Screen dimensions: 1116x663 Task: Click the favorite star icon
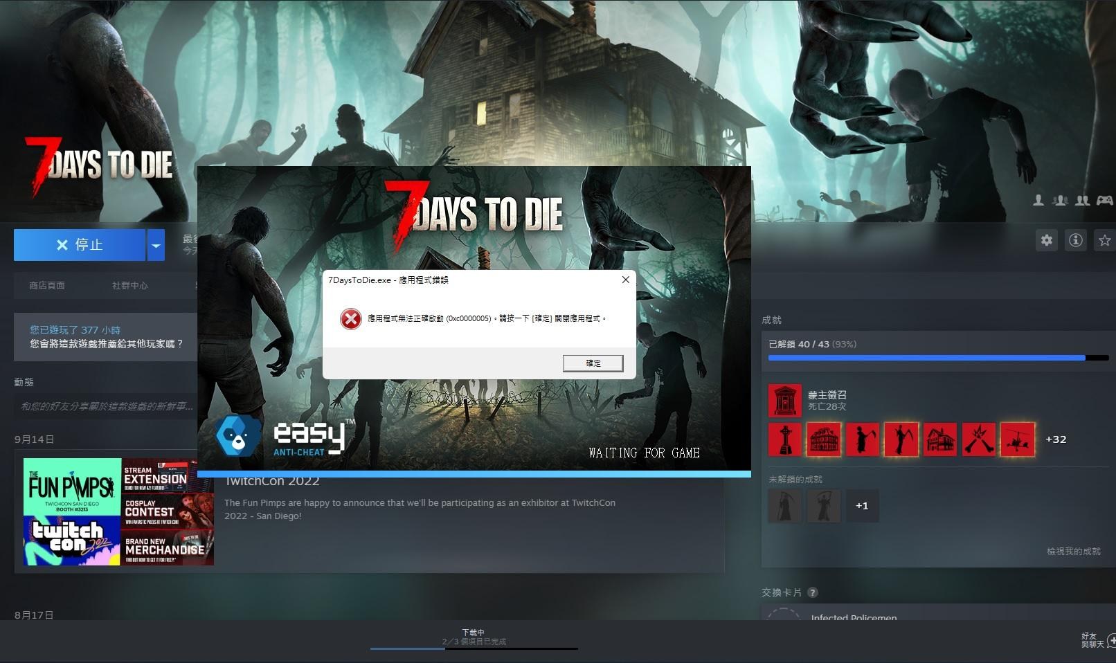coord(1104,240)
